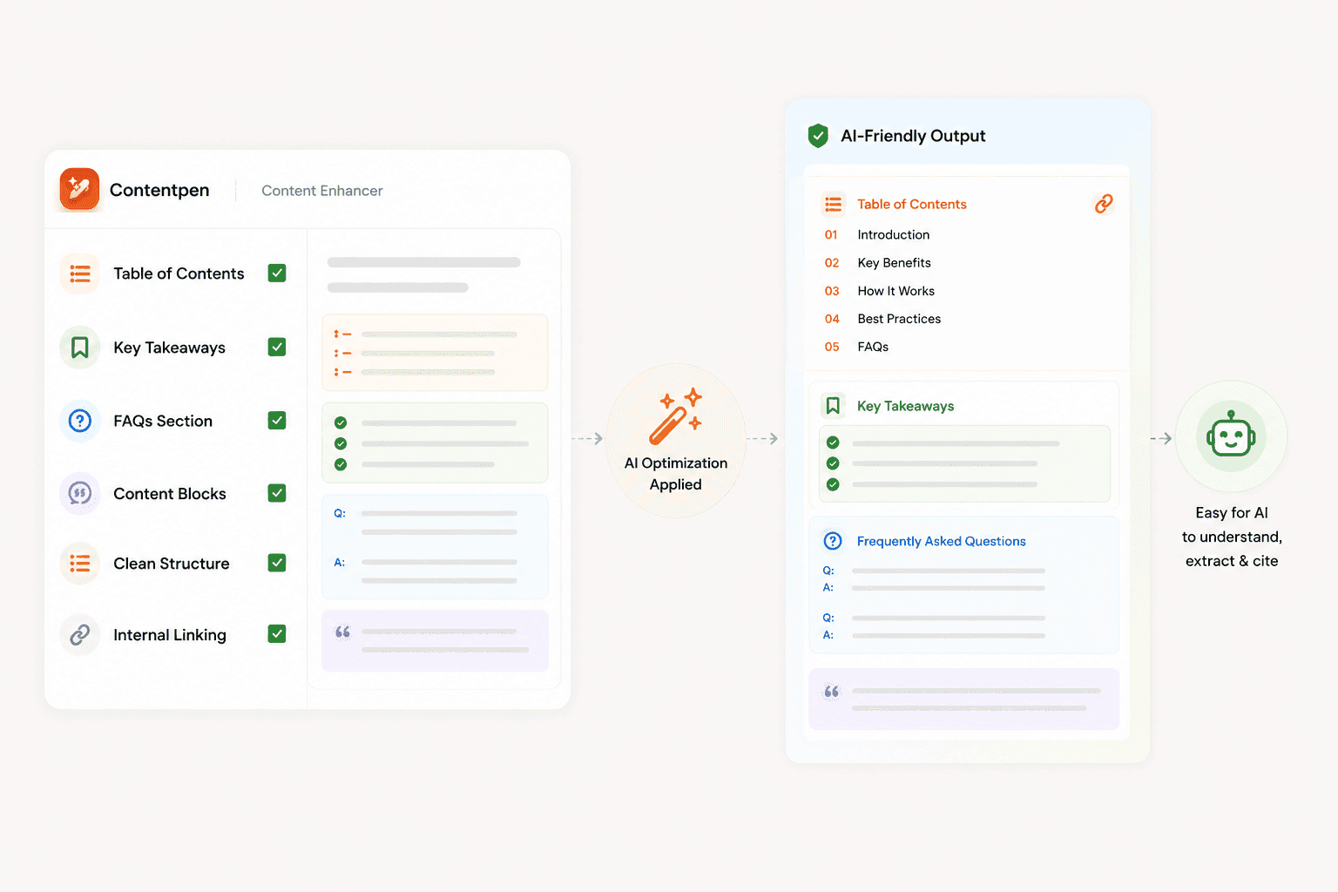
Task: Click the magic wand AI Optimization icon
Action: tap(675, 416)
